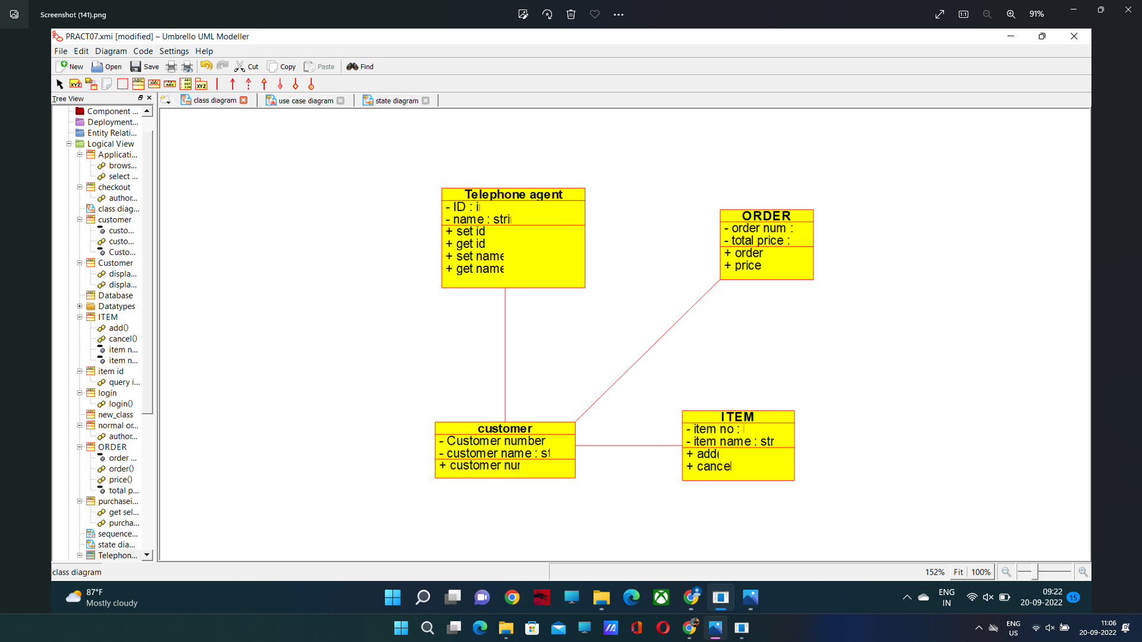Select the Box tool in the diagram toolbar
Image resolution: width=1142 pixels, height=642 pixels.
pyautogui.click(x=123, y=84)
